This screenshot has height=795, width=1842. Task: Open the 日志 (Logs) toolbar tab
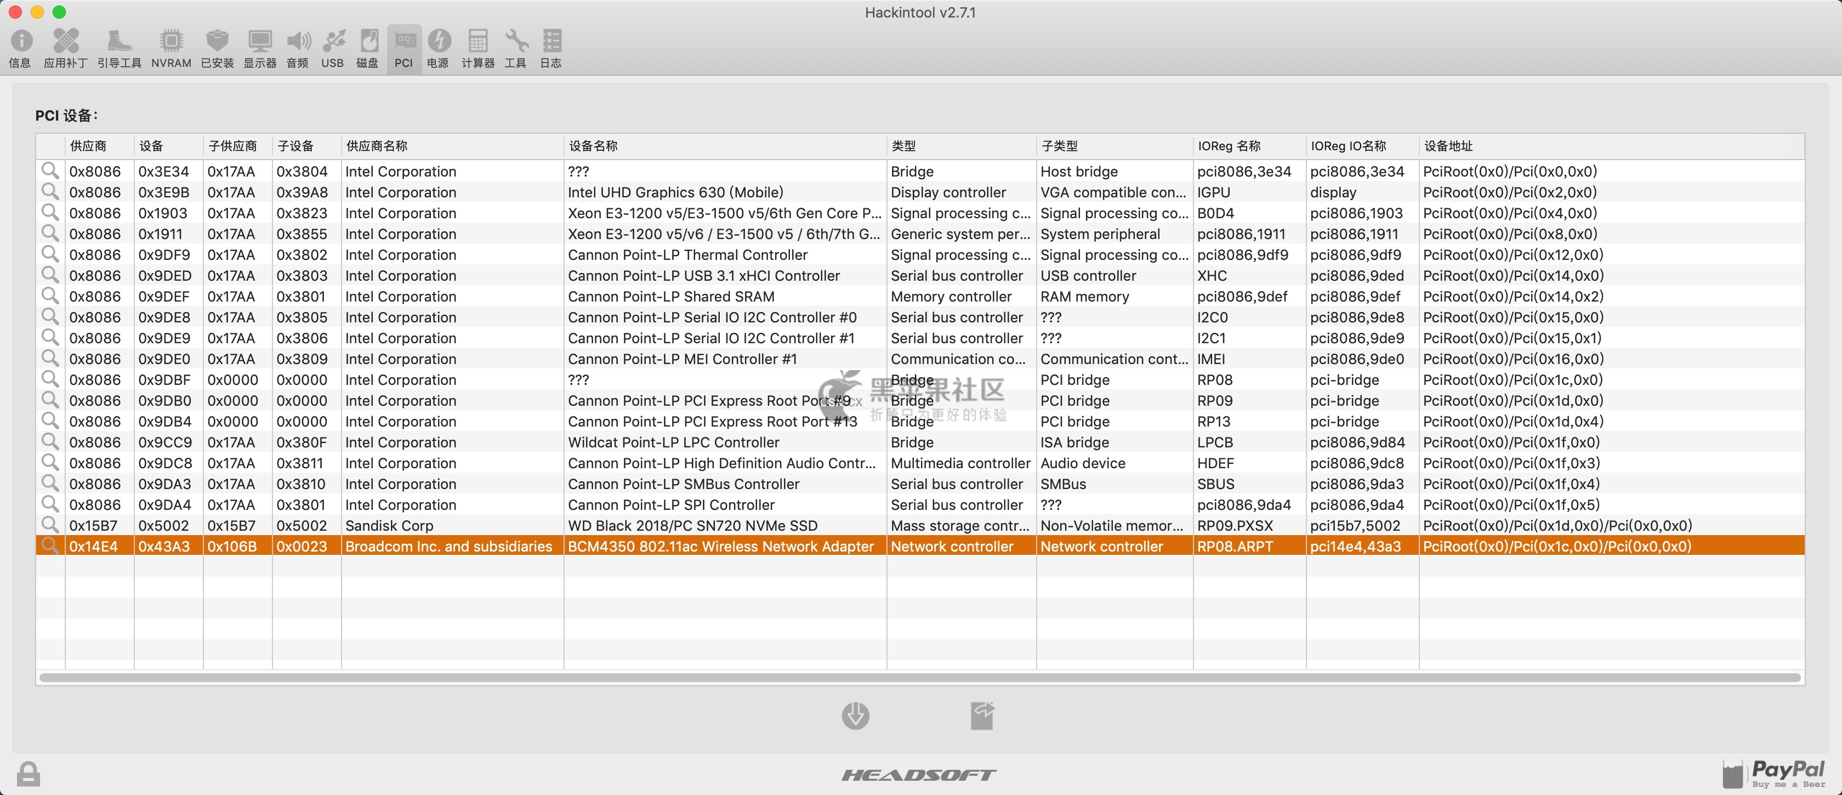pos(552,49)
